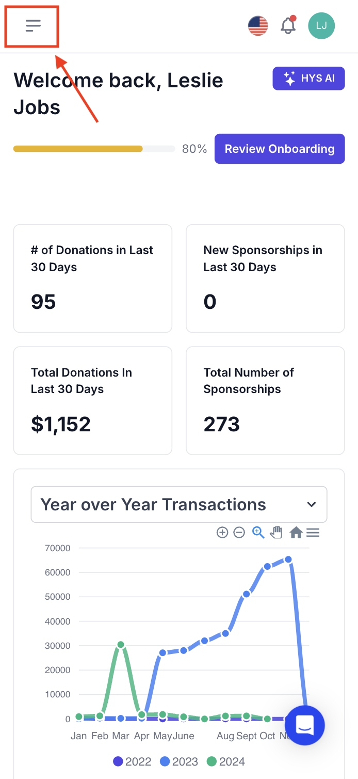Toggle the 2024 series in legend

tap(225, 761)
